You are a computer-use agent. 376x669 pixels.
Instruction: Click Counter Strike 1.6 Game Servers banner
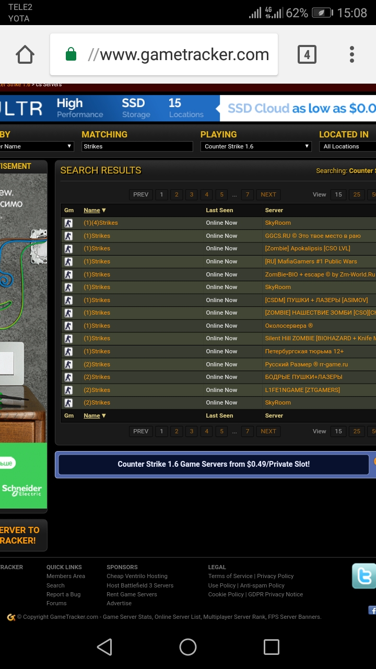pyautogui.click(x=214, y=464)
